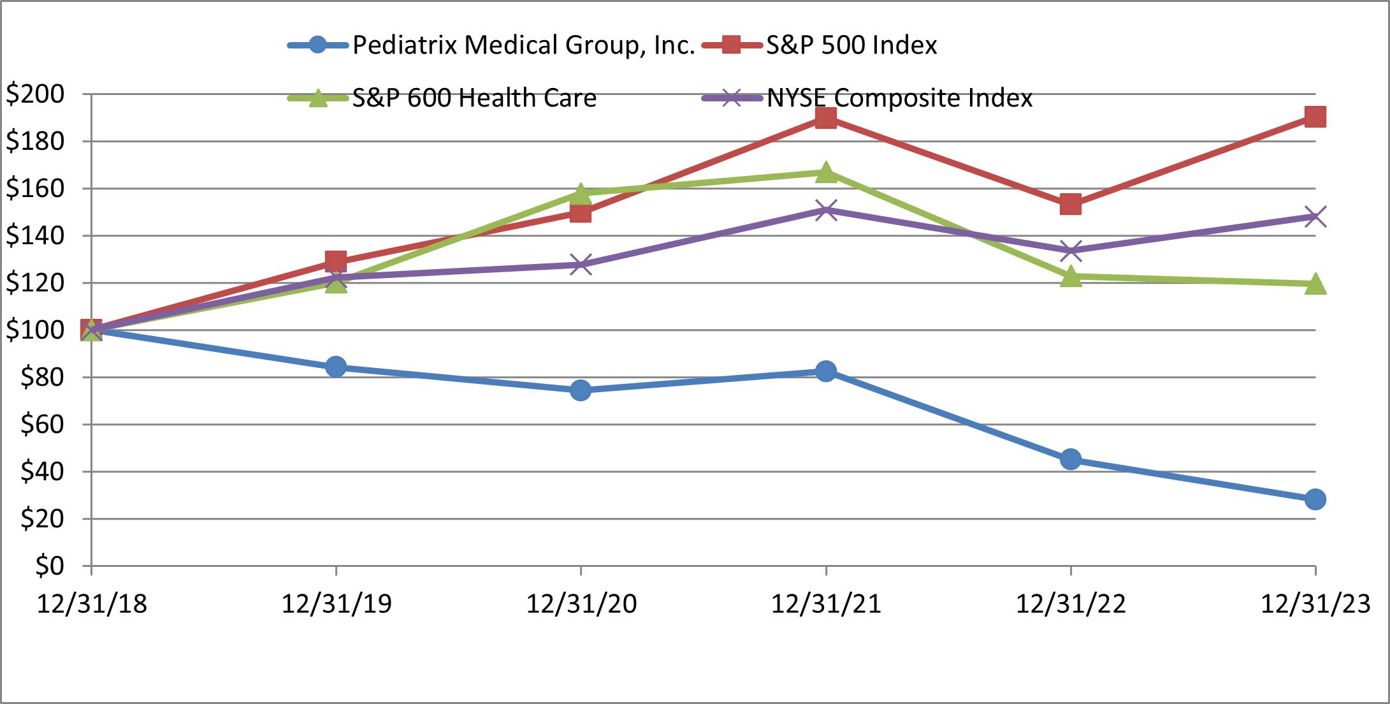Click Pediatrix blue circle at 12/31/19
The width and height of the screenshot is (1390, 704).
pyautogui.click(x=336, y=367)
